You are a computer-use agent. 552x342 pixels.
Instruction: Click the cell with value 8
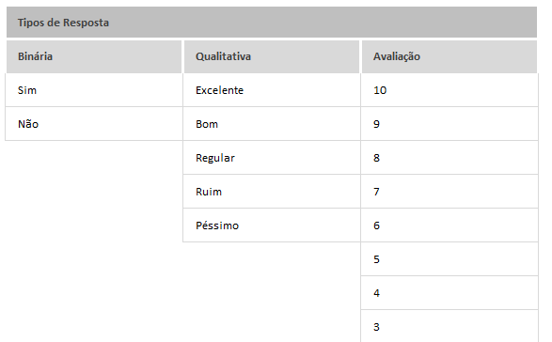449,158
